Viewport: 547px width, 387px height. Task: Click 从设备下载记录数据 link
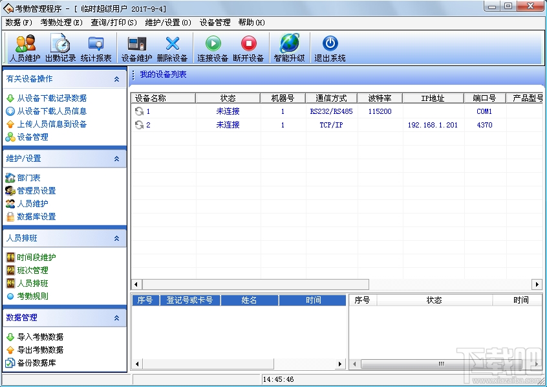(x=52, y=98)
